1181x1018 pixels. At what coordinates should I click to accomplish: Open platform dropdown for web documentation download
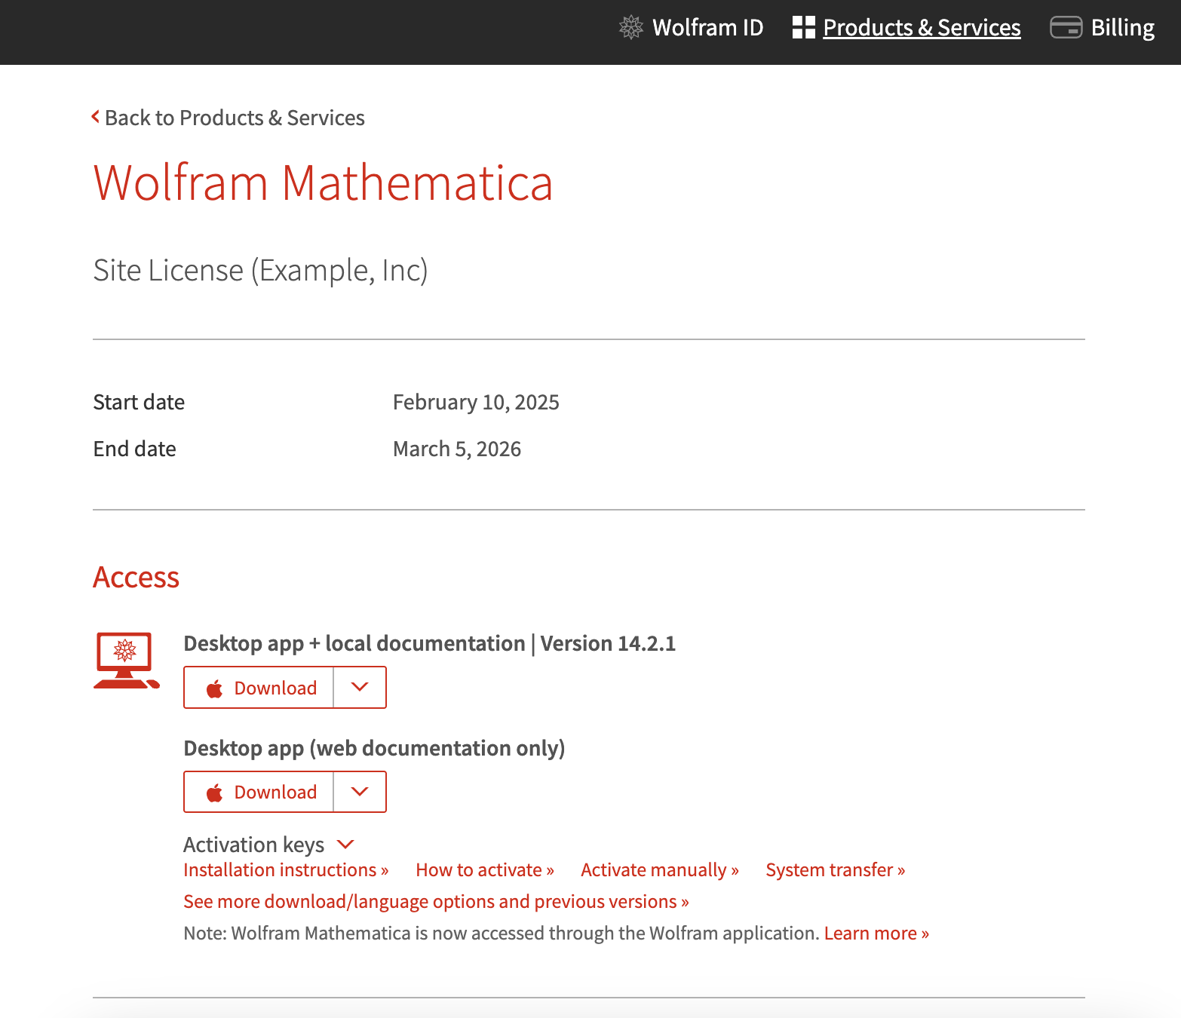360,792
